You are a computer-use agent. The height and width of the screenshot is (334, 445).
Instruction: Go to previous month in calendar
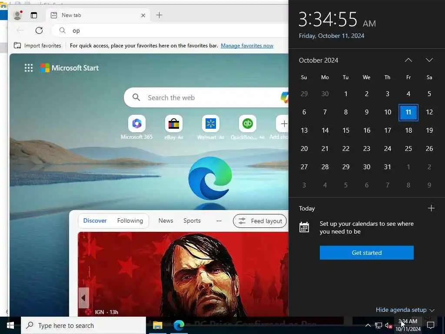408,60
